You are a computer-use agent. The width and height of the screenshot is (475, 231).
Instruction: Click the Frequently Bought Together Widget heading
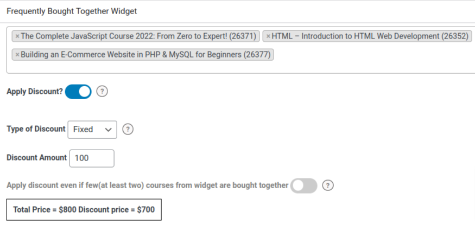click(x=72, y=11)
